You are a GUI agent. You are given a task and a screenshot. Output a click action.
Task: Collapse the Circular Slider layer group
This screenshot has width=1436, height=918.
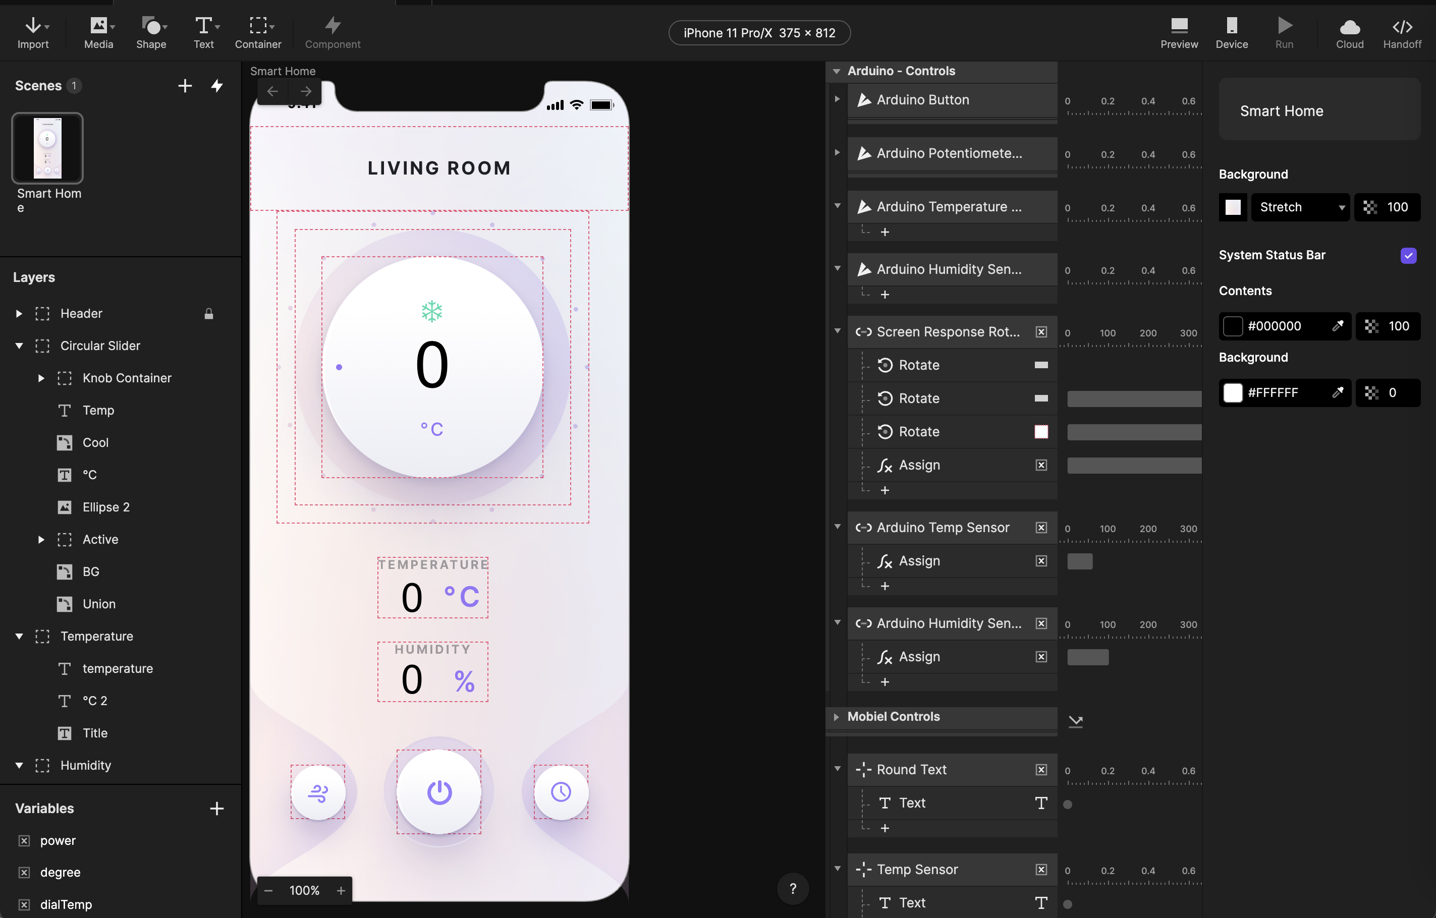(x=19, y=346)
